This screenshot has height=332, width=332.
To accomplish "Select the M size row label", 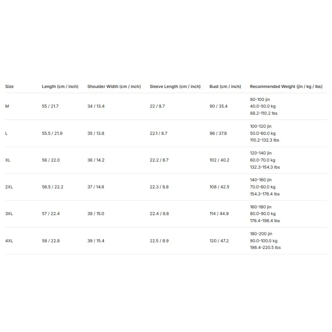I will tap(7, 106).
